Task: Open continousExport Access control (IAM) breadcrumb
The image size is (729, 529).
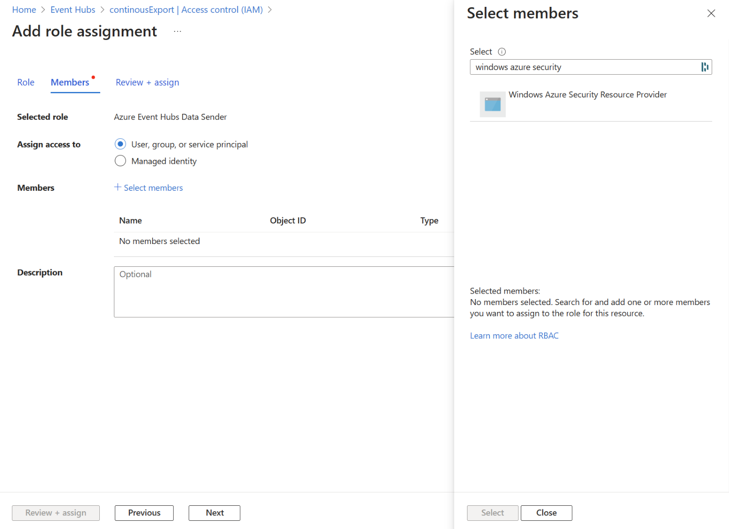Action: 186,10
